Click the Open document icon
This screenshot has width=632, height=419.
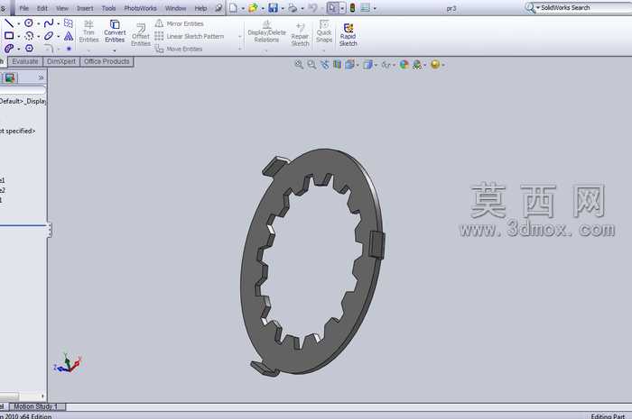point(253,7)
